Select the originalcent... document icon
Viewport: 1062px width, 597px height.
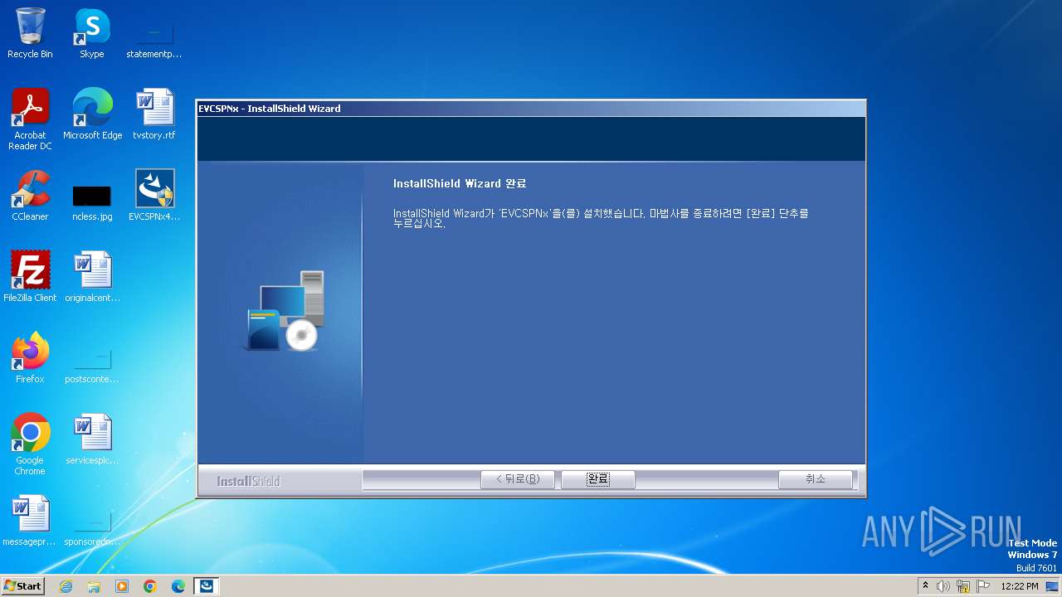coord(92,277)
